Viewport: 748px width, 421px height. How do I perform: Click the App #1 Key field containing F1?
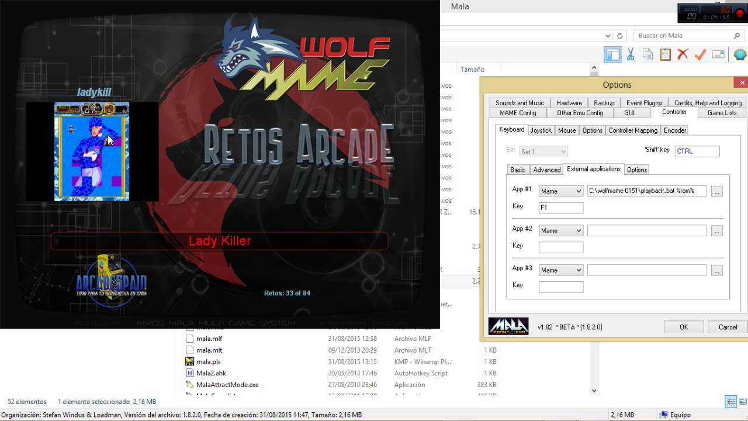(561, 208)
